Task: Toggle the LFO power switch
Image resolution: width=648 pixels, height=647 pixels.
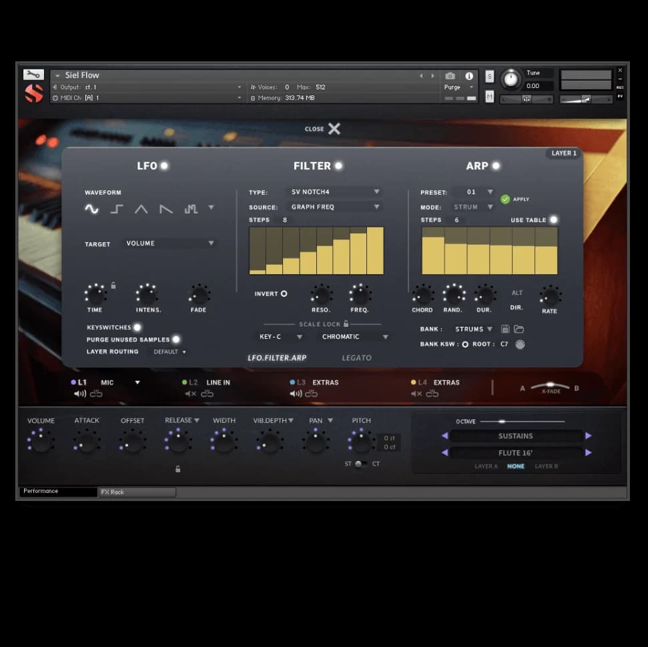Action: 164,165
